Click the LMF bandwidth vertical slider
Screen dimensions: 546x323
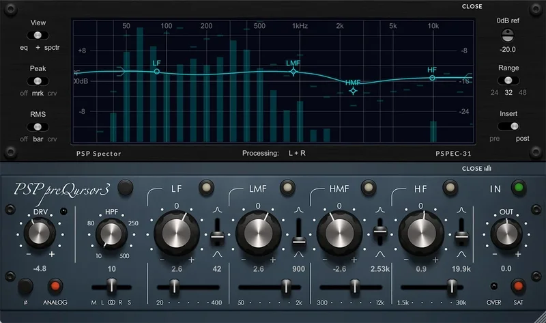[299, 232]
